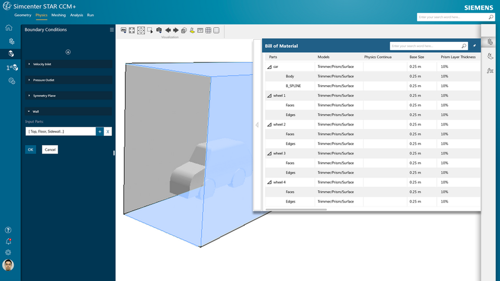Click the 'Models' column header
This screenshot has height=281, width=500.
(323, 57)
